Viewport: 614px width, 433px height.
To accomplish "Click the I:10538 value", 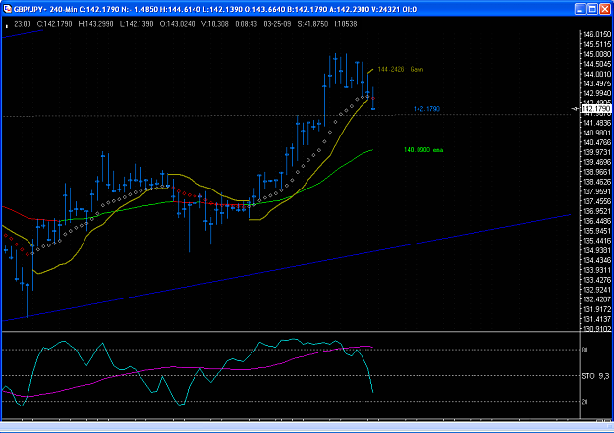I will tap(346, 24).
